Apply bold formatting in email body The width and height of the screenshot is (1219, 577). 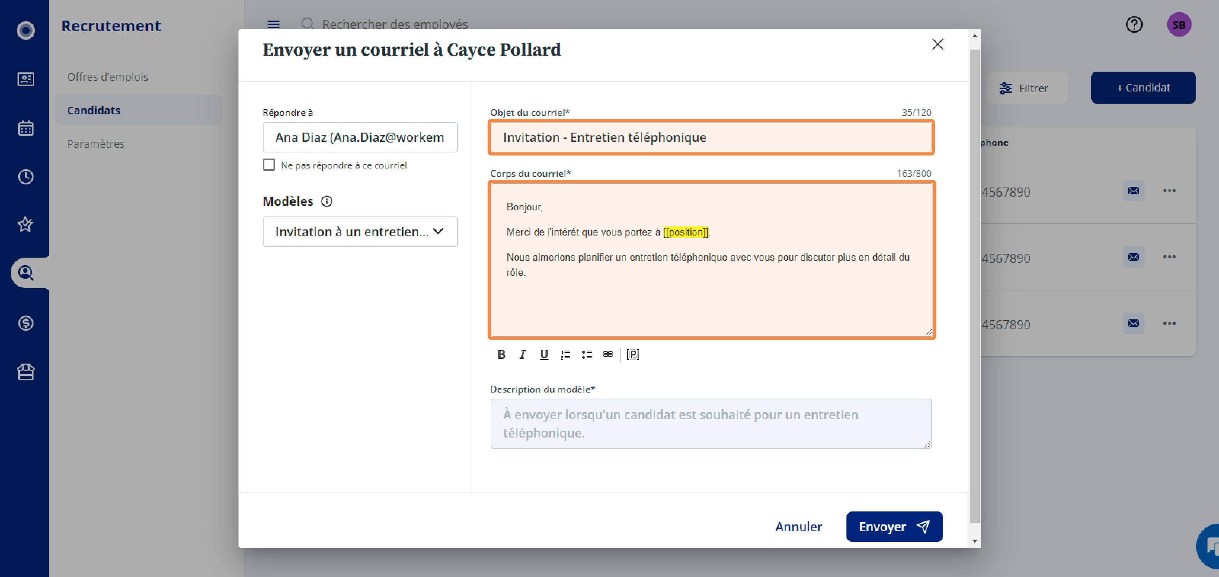coord(501,354)
